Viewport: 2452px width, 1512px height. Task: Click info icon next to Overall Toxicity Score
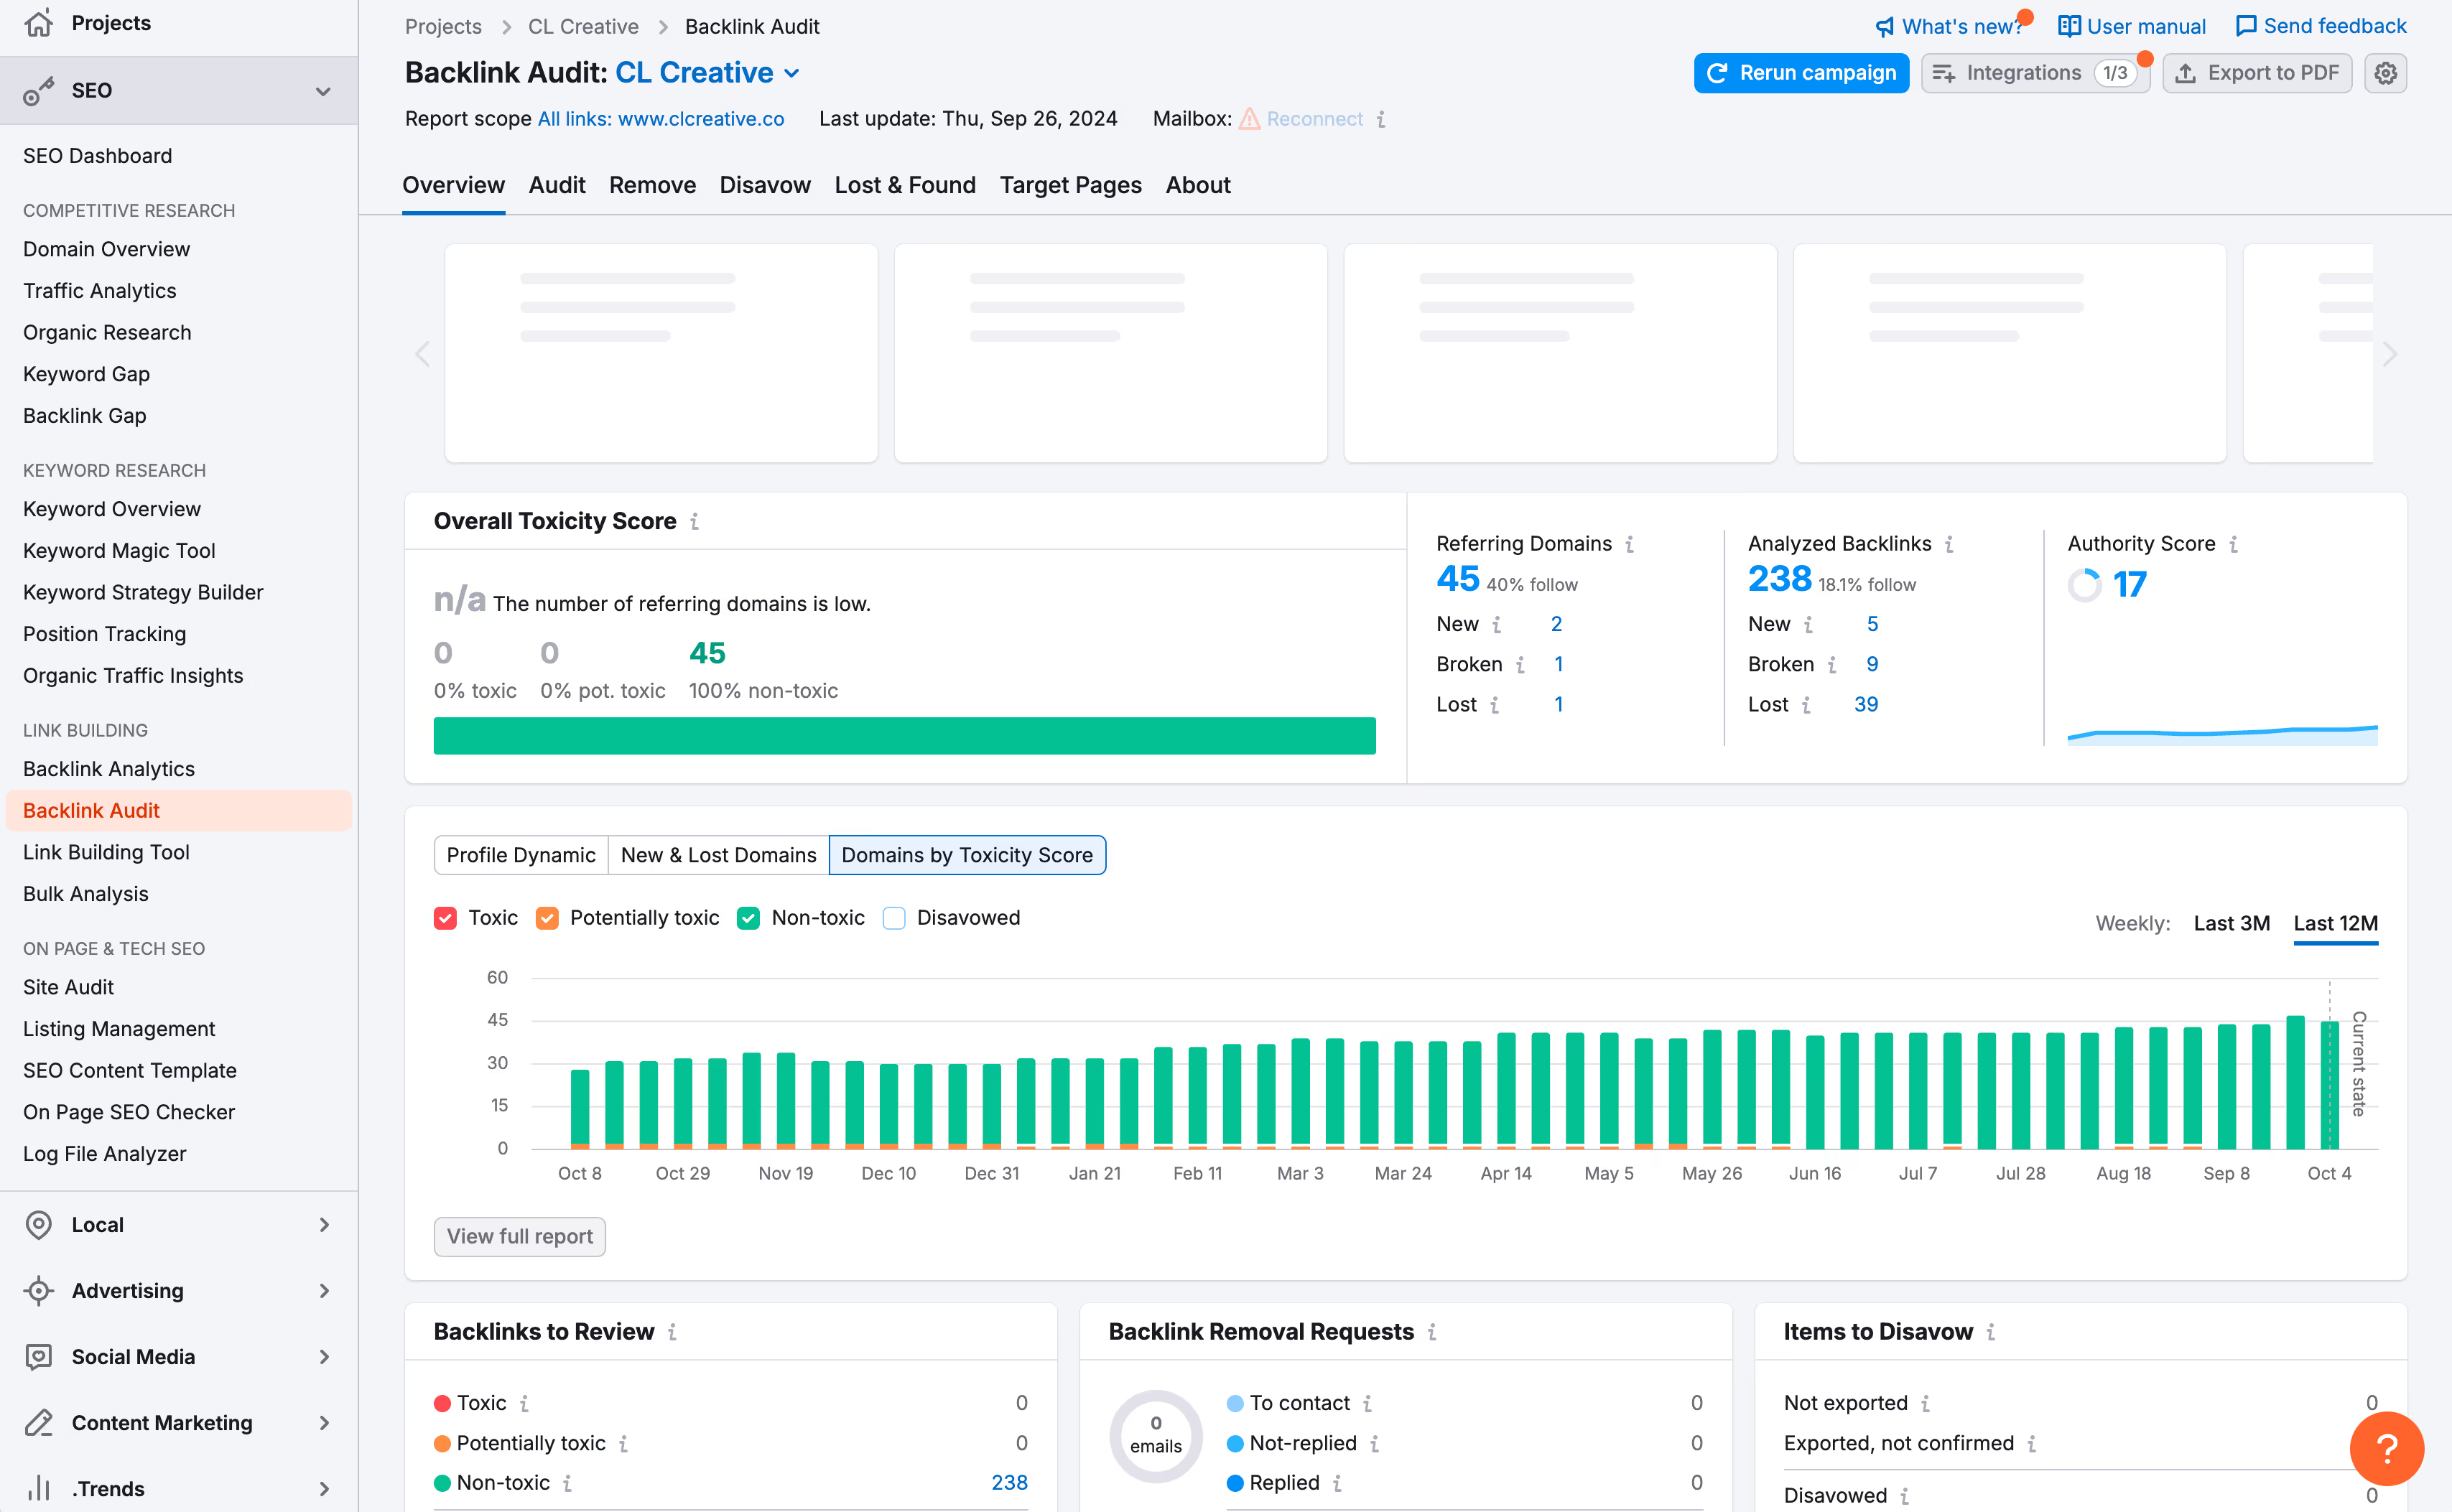click(x=695, y=522)
